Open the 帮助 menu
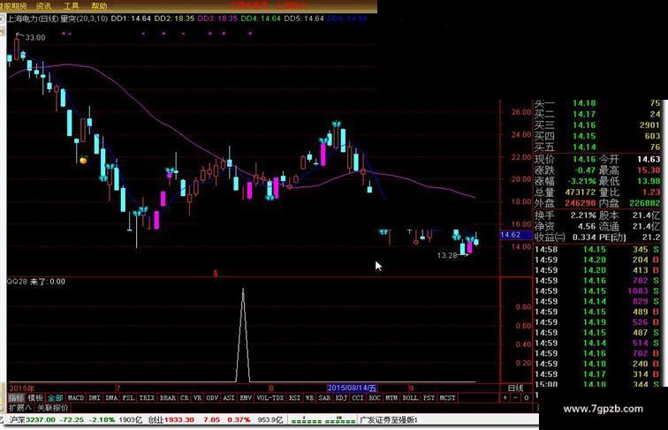 click(99, 6)
